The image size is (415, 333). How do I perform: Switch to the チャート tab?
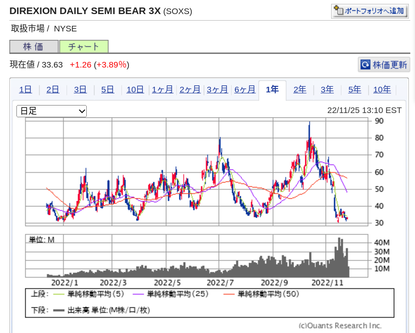[x=84, y=46]
